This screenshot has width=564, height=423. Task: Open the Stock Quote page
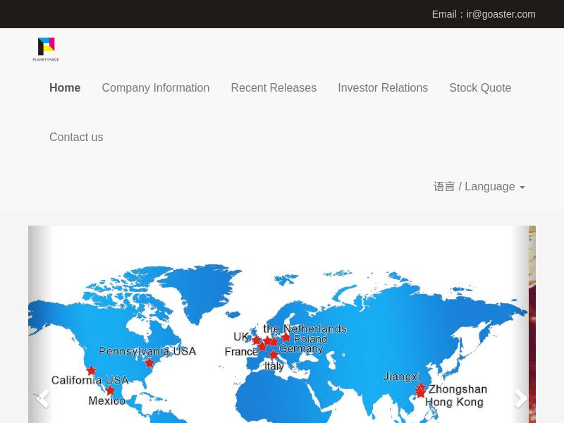point(480,87)
